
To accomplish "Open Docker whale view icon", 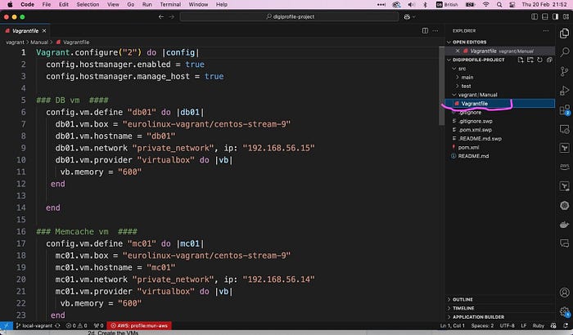I will pos(564,225).
